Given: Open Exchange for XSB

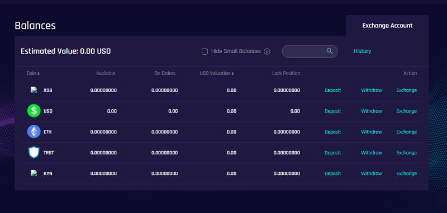Looking at the screenshot, I should click(407, 90).
